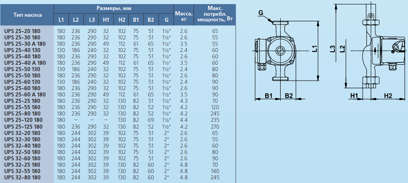Click the B1 column header

click(x=136, y=19)
